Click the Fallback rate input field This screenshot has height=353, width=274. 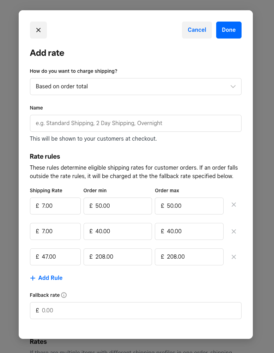(135, 311)
